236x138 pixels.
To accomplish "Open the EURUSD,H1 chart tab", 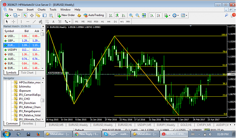I will tap(125, 125).
